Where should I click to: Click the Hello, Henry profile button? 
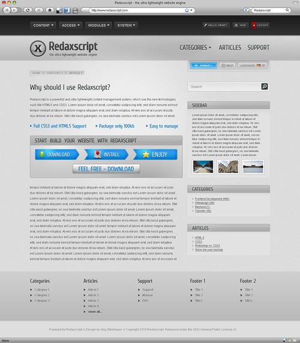216,25
